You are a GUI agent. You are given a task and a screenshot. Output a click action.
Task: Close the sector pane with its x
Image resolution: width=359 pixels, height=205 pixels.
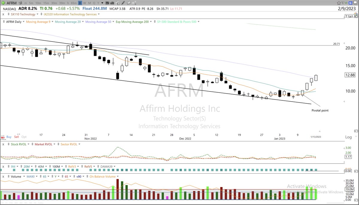click(3, 14)
